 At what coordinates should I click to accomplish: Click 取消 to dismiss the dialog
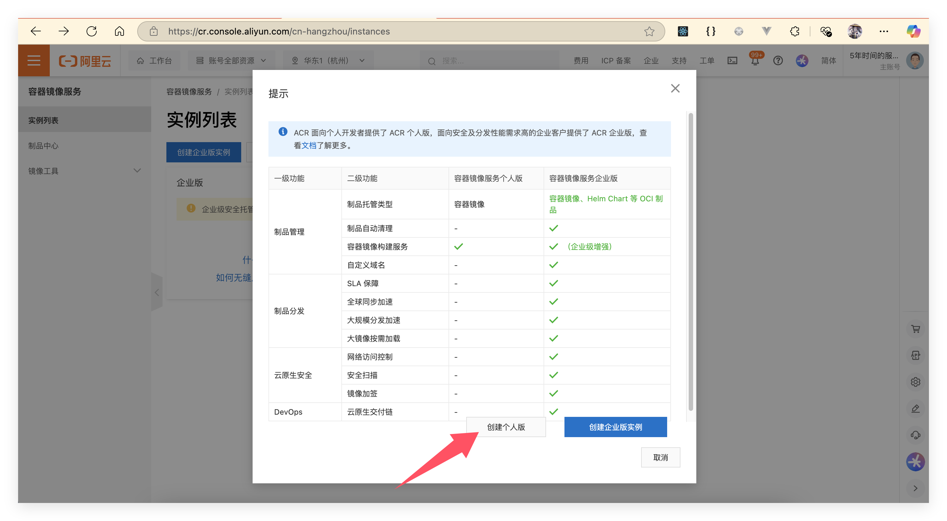660,457
